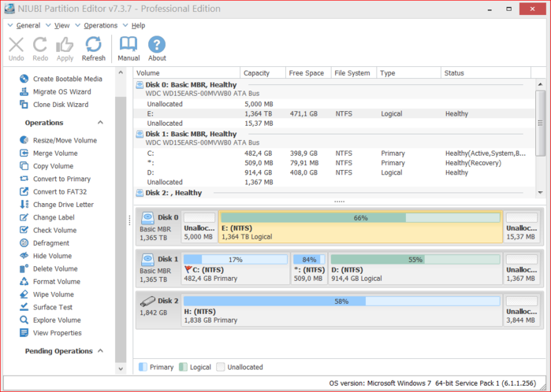Start Defragment operation

[x=44, y=243]
